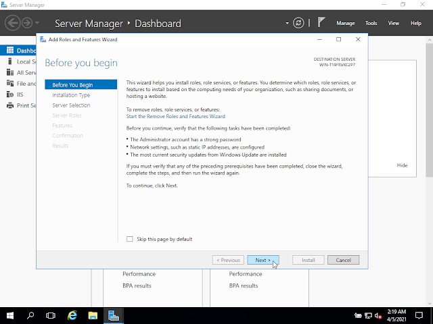Open File Explorer from the taskbar
This screenshot has height=324, width=433.
tap(93, 315)
